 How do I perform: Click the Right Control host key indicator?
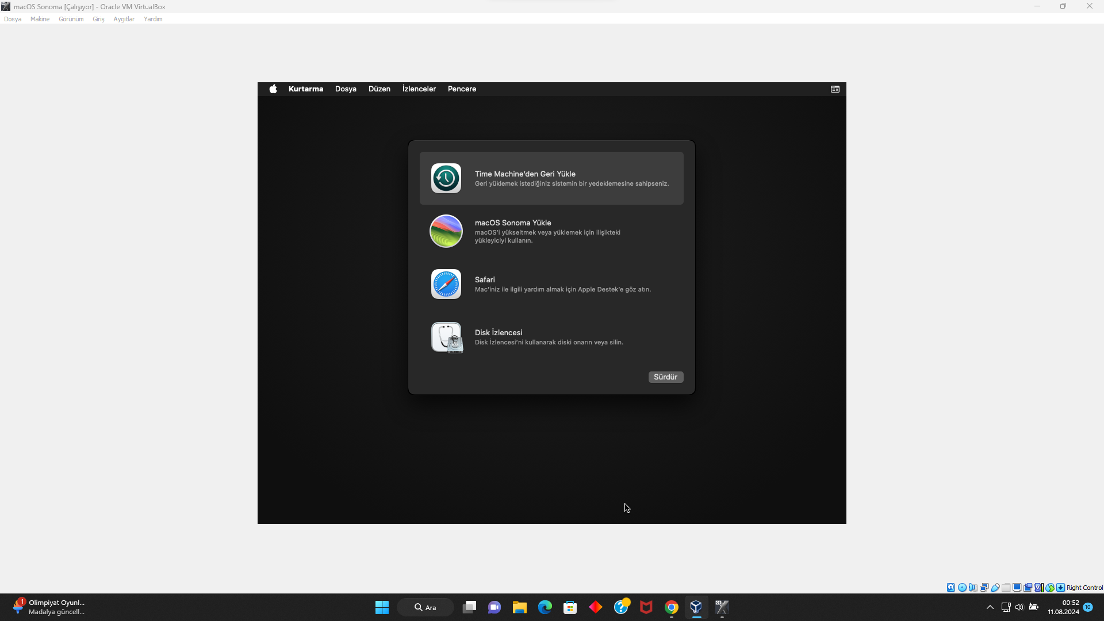(x=1084, y=588)
